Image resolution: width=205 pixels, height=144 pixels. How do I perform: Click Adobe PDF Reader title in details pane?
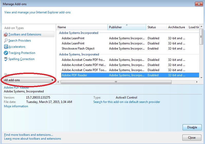16,88
